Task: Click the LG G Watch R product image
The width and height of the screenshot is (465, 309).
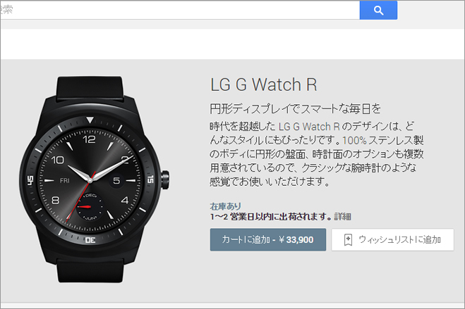Action: tap(95, 179)
